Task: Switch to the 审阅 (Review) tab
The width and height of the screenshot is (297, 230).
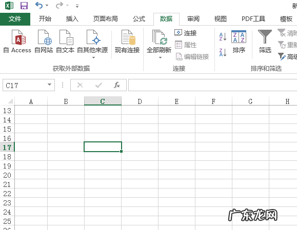Action: (193, 19)
